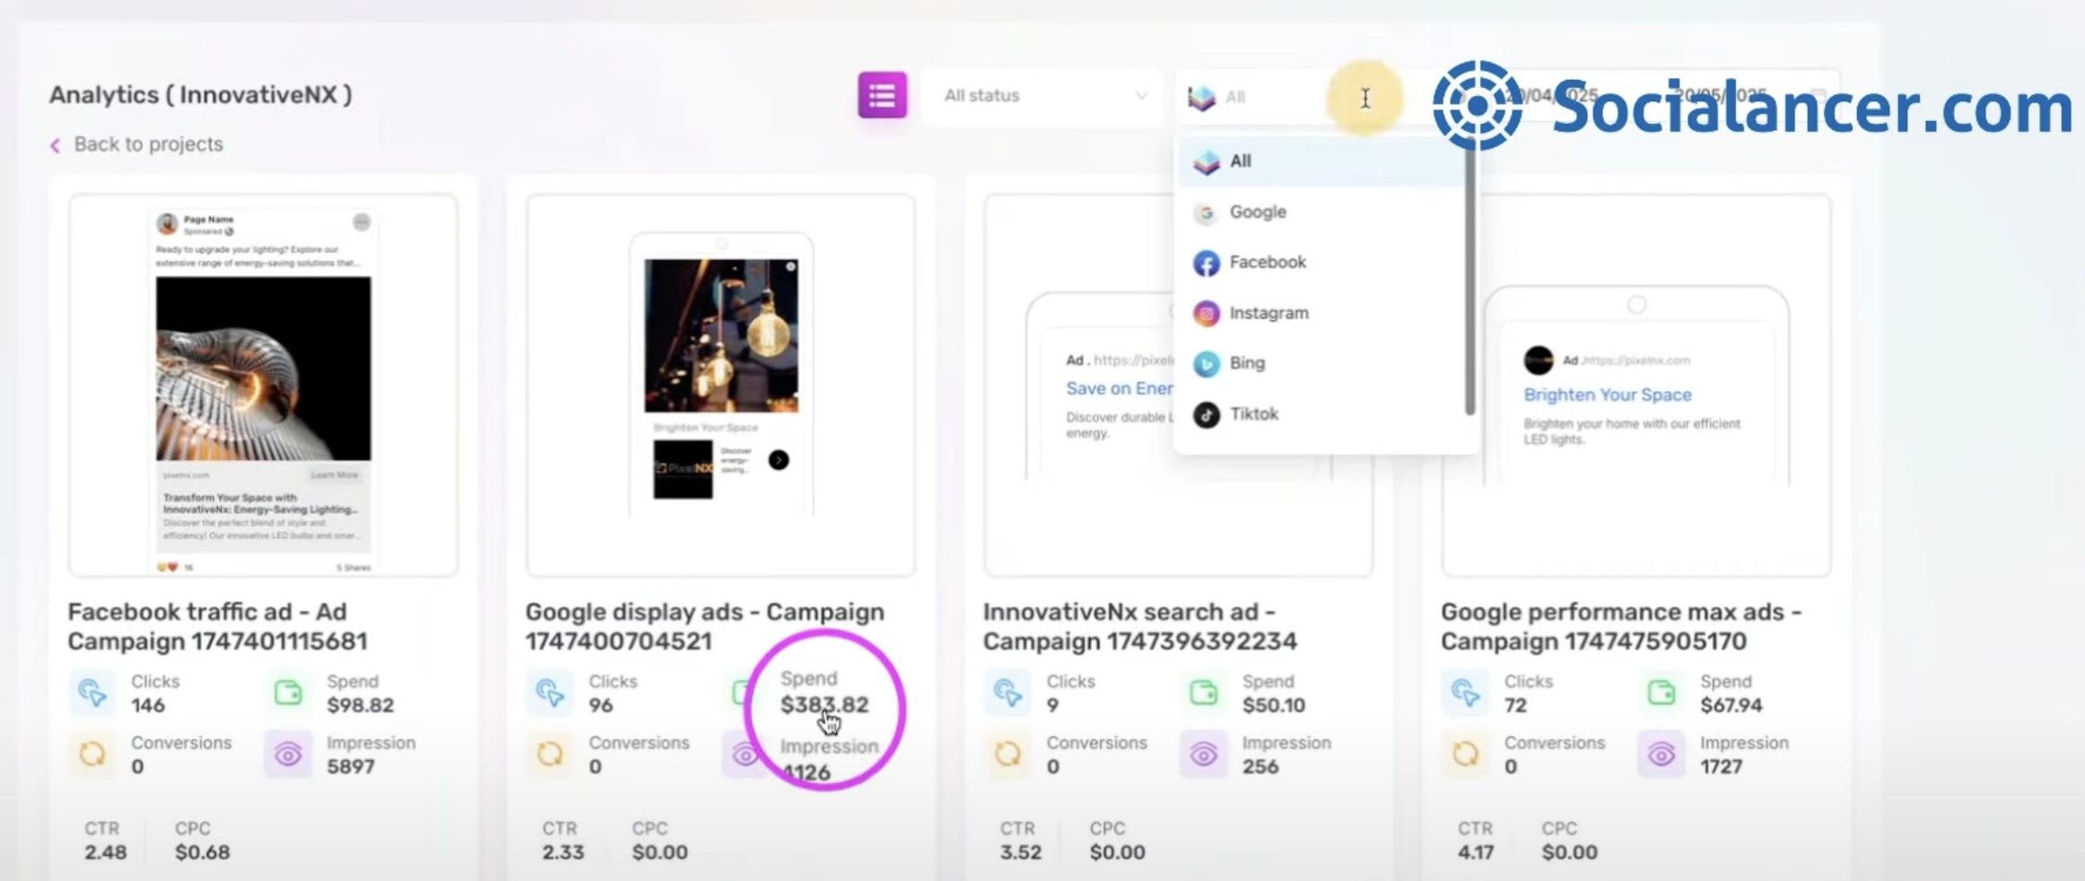
Task: Click the Facebook logo icon in dropdown
Action: [x=1206, y=263]
